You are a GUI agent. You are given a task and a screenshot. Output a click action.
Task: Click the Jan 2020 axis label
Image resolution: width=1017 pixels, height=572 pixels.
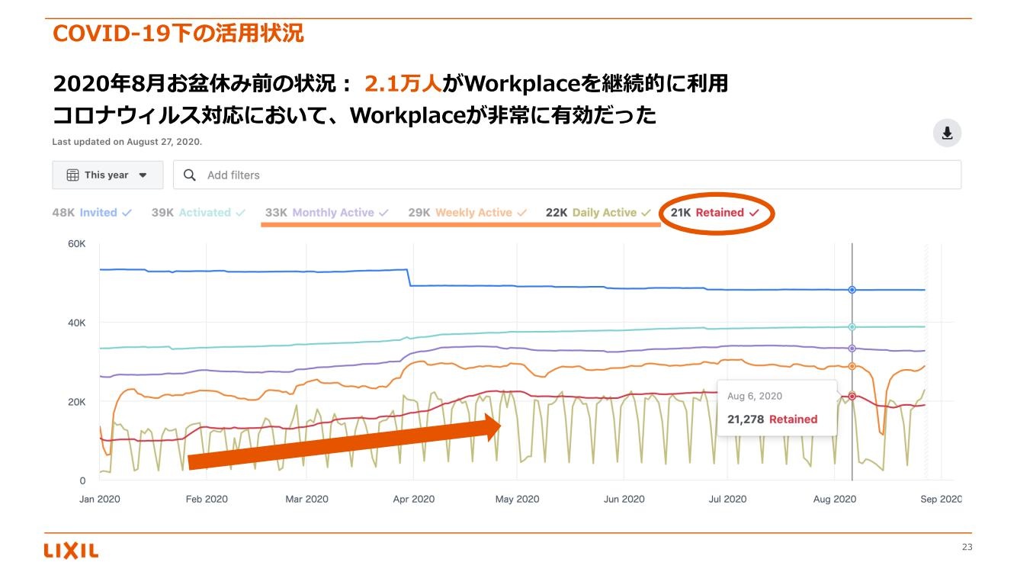click(x=100, y=500)
